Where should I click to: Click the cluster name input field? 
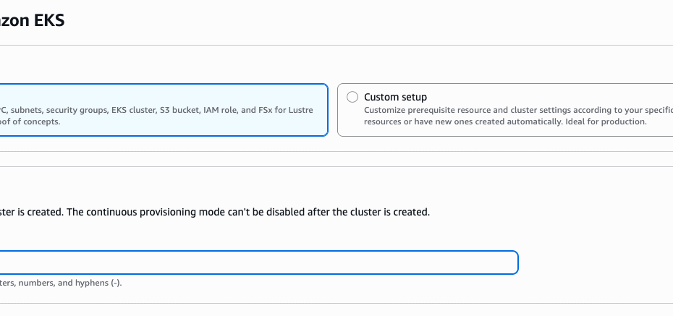click(x=259, y=262)
